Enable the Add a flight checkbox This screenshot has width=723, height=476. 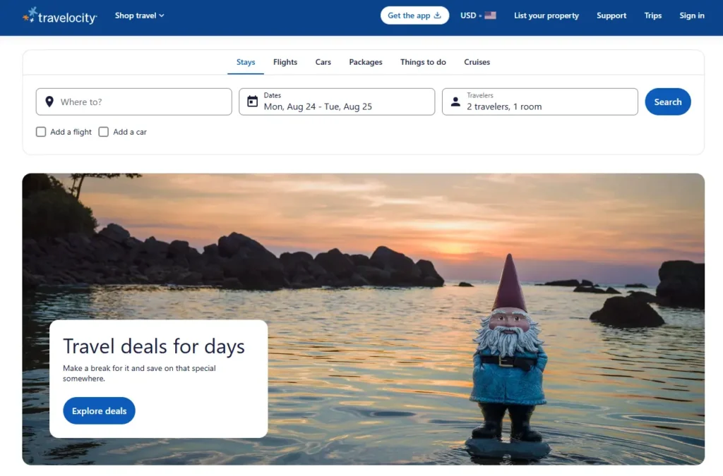point(41,132)
